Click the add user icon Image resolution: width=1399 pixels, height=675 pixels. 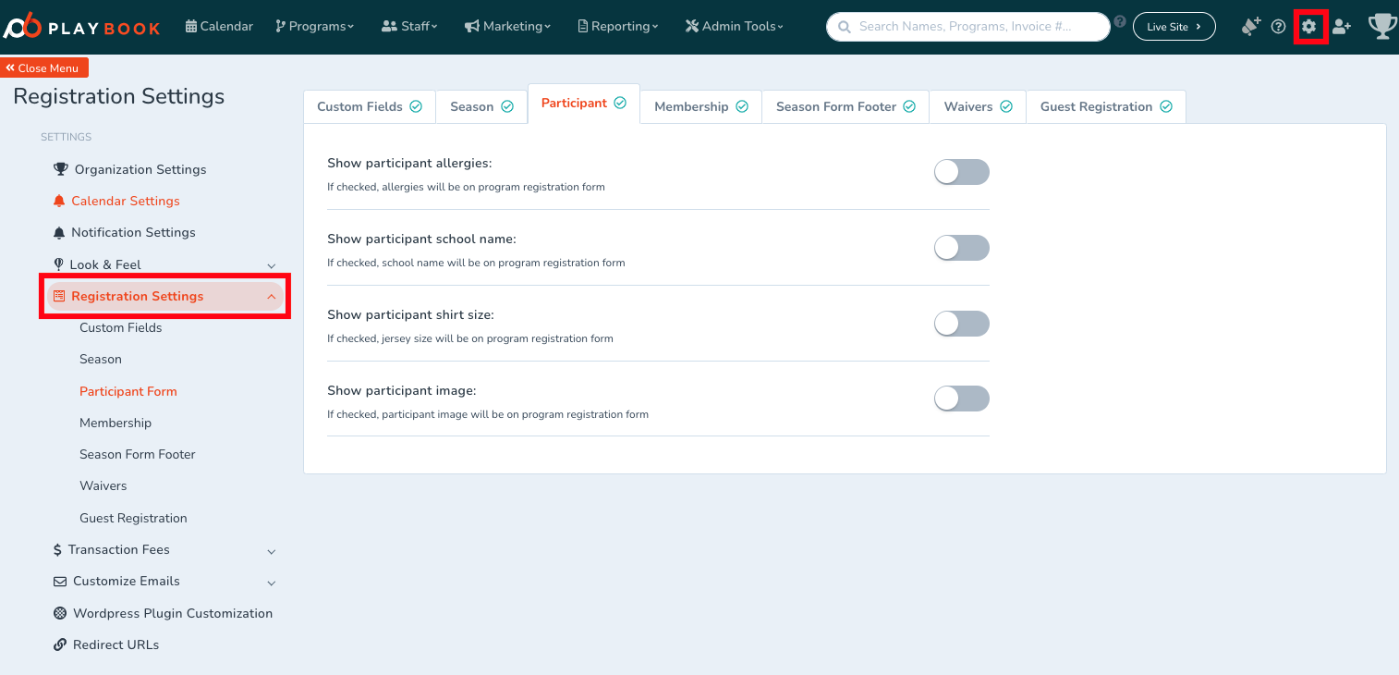coord(1342,27)
